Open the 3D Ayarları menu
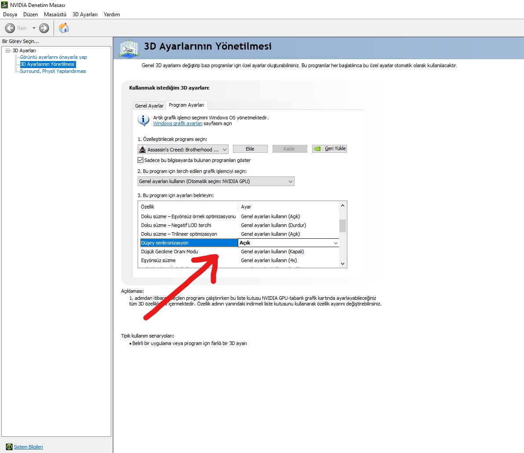 (x=85, y=14)
